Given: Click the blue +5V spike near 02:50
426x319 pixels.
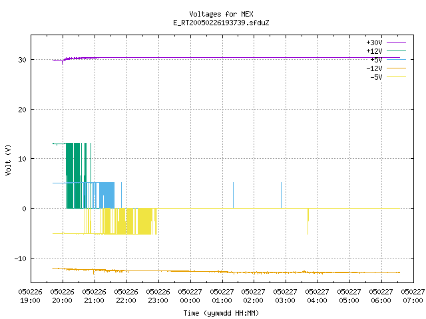Looking at the screenshot, I should tap(281, 195).
